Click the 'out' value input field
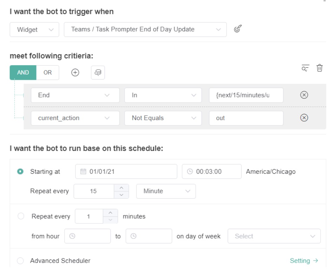The image size is (335, 276). click(246, 118)
